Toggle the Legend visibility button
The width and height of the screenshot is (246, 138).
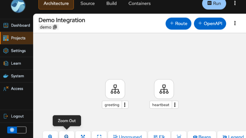[232, 136]
